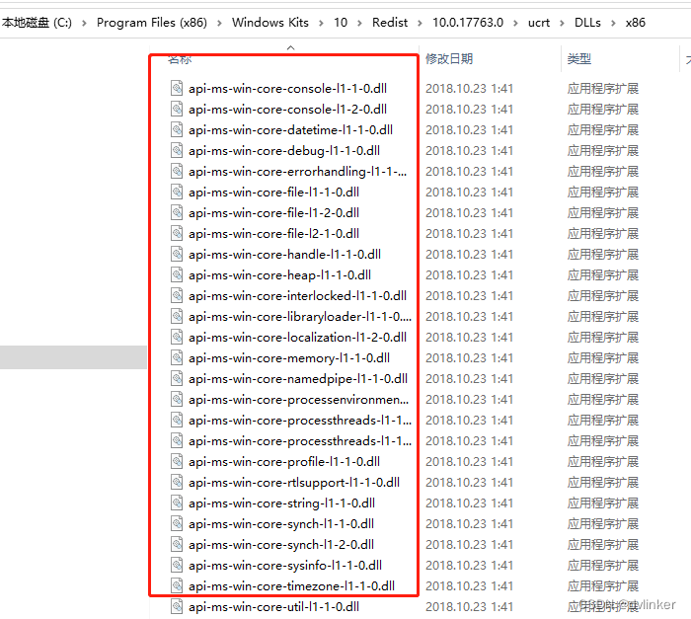
Task: Sort by the 修改日期 column header
Action: [449, 58]
